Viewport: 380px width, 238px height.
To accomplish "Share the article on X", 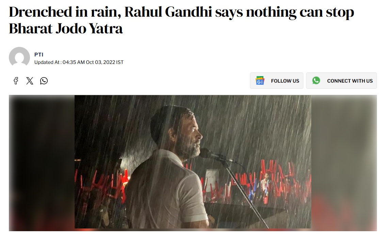I will point(30,81).
